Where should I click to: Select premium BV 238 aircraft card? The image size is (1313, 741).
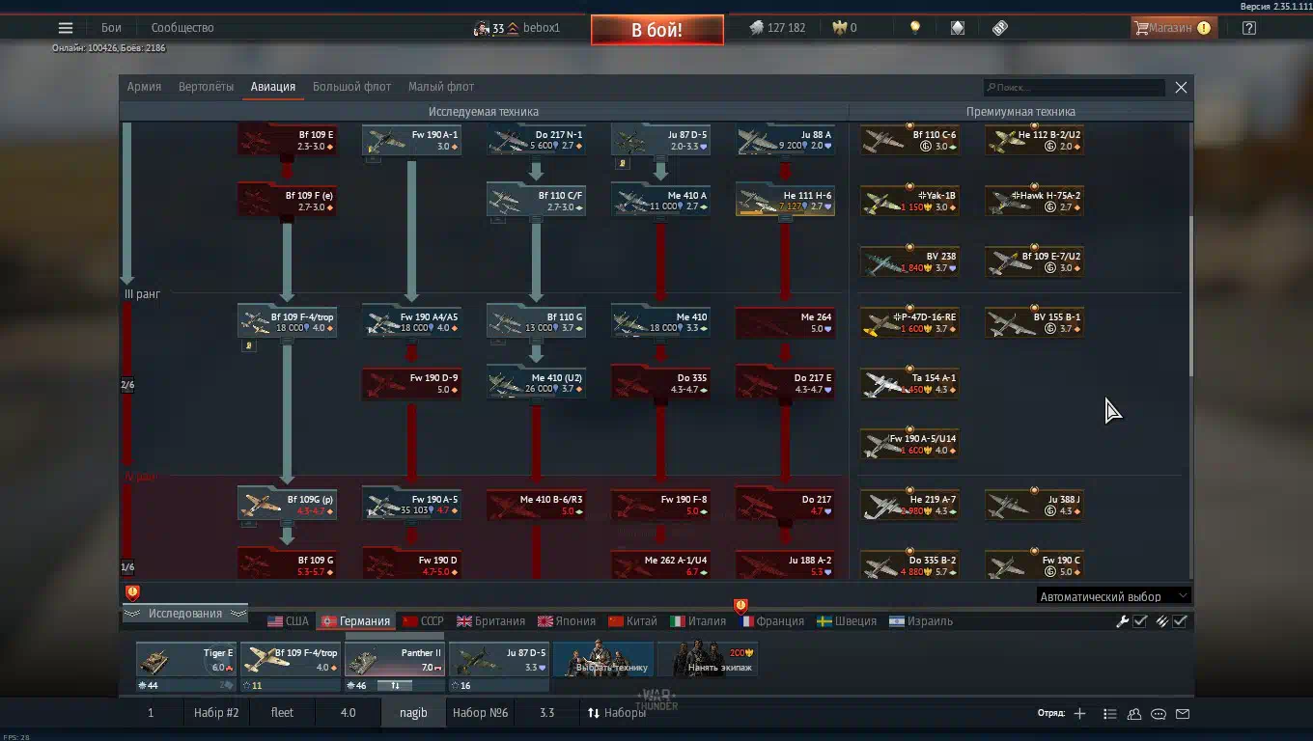coord(909,261)
